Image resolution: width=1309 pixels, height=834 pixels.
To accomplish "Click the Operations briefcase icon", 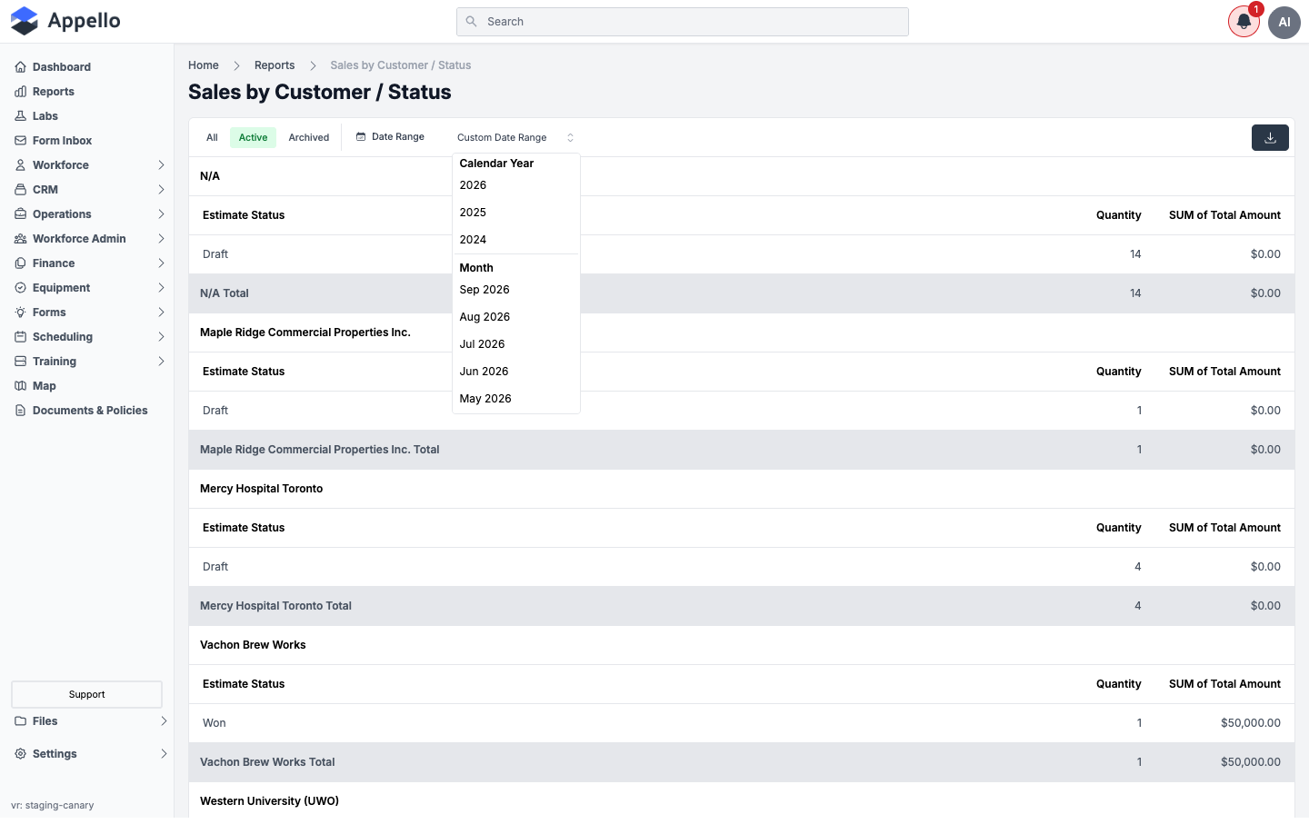I will tap(20, 214).
